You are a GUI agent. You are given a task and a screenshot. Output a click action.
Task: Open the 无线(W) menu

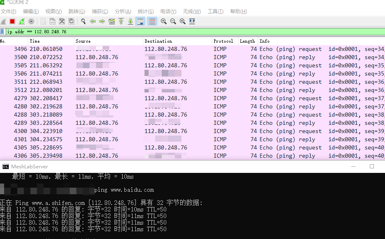click(192, 11)
